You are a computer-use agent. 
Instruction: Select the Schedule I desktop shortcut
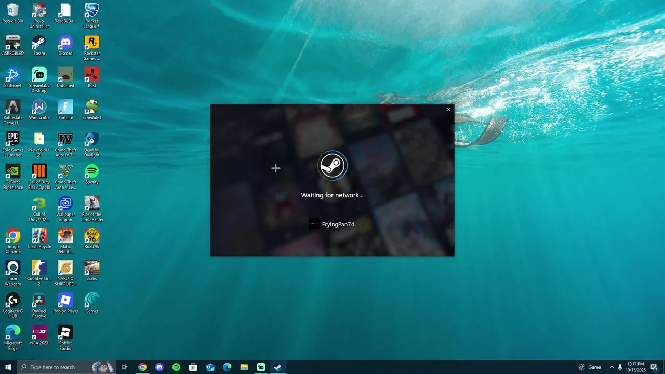(x=92, y=110)
